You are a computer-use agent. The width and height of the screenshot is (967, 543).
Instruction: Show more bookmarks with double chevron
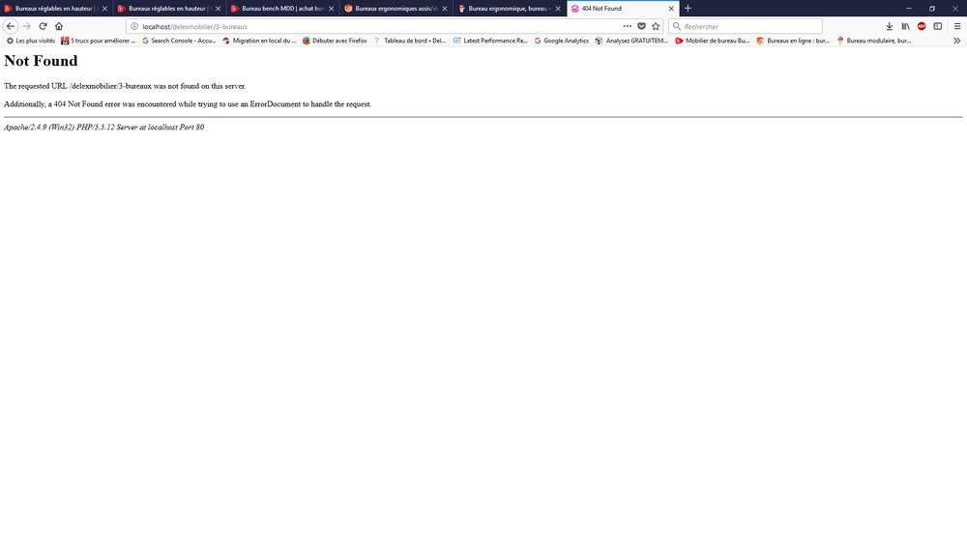click(956, 41)
